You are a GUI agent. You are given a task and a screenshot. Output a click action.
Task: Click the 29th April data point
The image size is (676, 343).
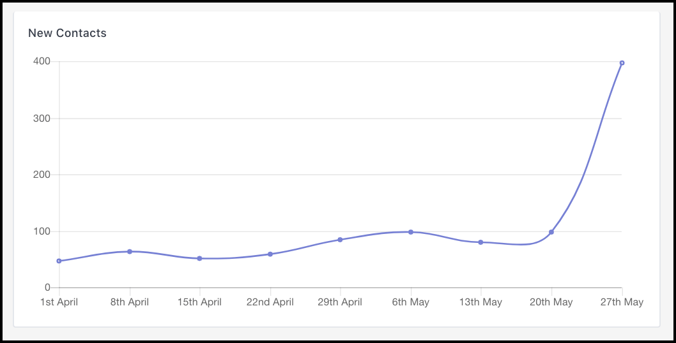340,239
